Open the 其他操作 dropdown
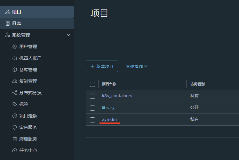The image size is (239, 160). [x=136, y=66]
